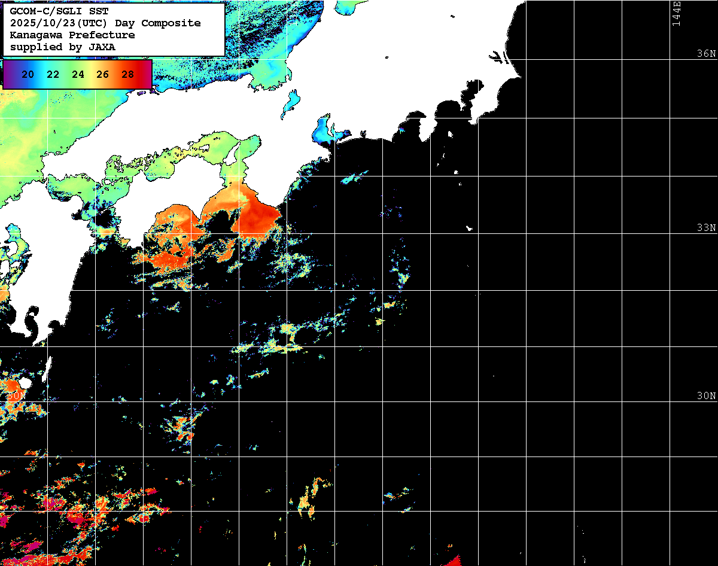Pick the 26 degree orange legend value
The image size is (718, 566).
click(x=102, y=74)
